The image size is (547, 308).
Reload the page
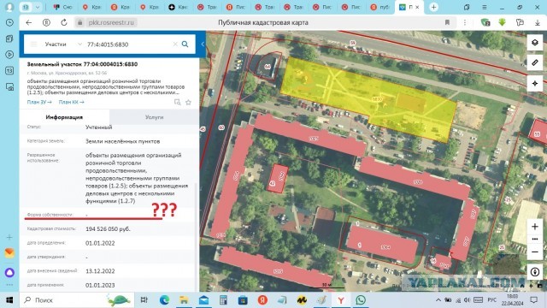(x=64, y=22)
